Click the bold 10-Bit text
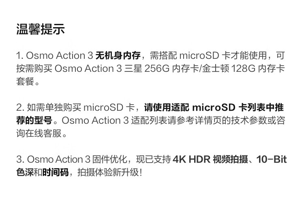The width and height of the screenshot is (304, 202). pos(272,159)
